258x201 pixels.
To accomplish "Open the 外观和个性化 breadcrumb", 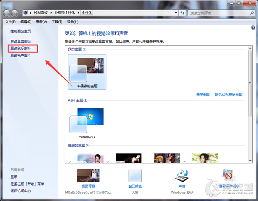I will [64, 13].
